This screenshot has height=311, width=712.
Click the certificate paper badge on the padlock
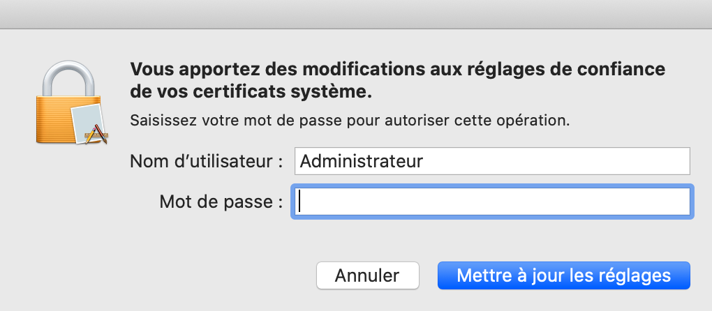89,123
